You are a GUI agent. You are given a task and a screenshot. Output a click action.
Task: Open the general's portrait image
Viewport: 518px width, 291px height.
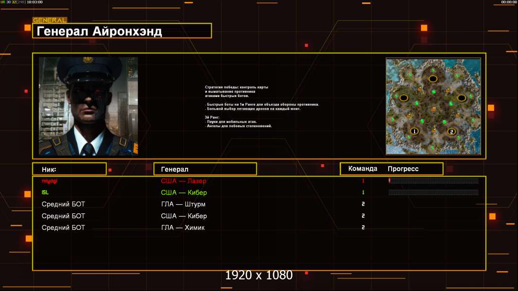(88, 106)
